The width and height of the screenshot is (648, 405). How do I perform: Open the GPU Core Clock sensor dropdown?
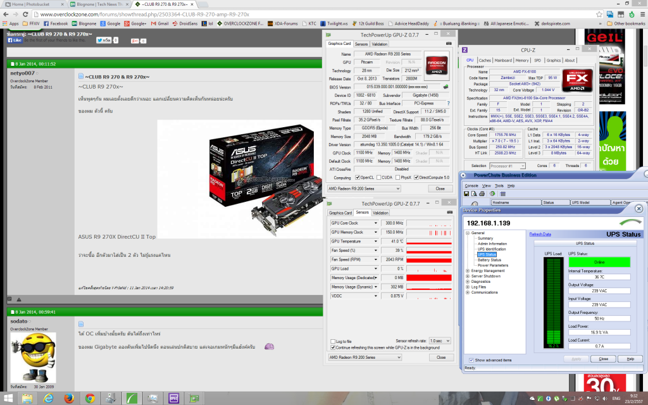[376, 223]
